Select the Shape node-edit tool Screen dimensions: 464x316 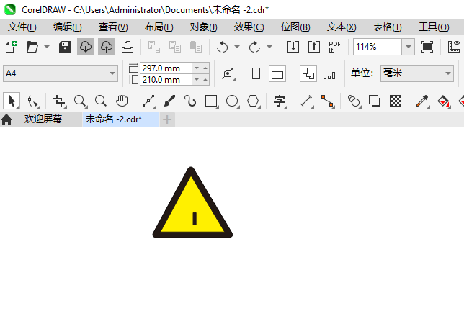[32, 101]
